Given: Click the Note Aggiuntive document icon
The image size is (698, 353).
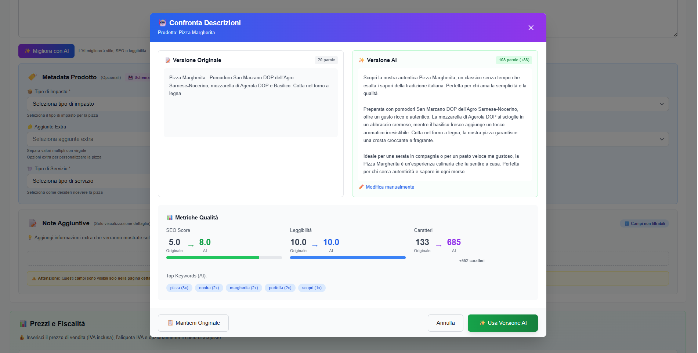Looking at the screenshot, I should pyautogui.click(x=33, y=223).
